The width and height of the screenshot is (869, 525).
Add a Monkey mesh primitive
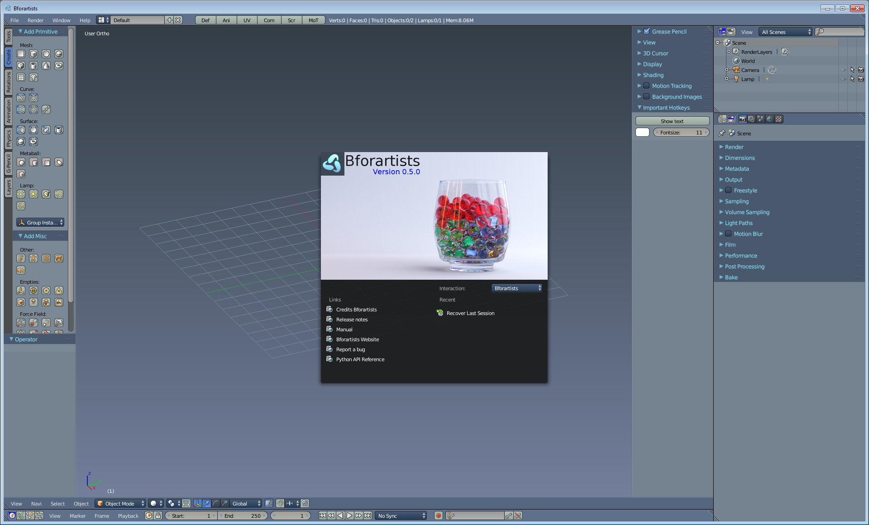pyautogui.click(x=33, y=77)
